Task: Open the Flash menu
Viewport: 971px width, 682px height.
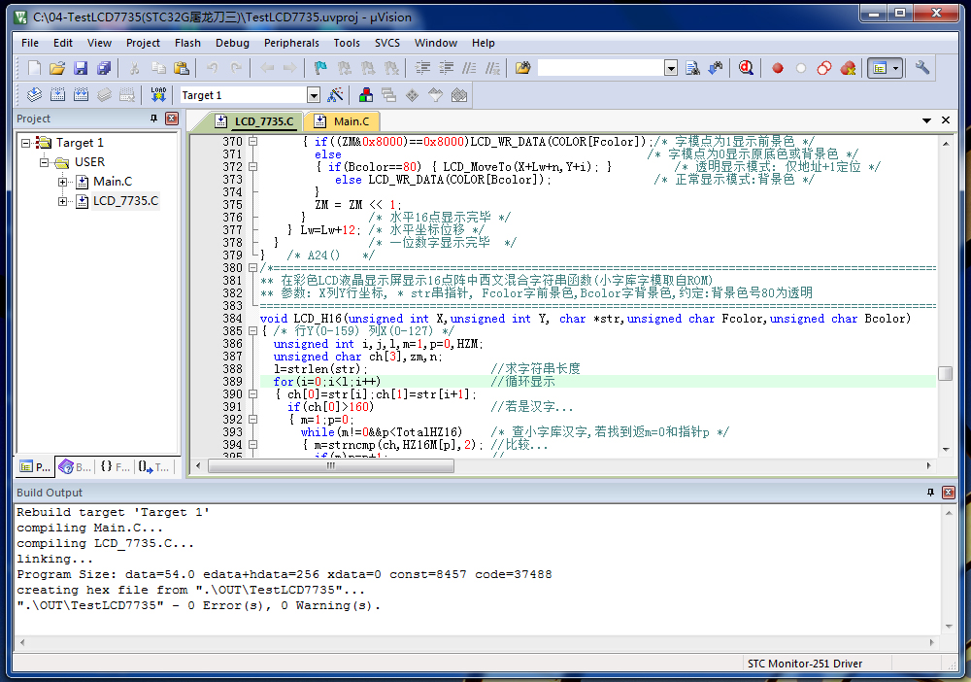Action: [x=187, y=43]
